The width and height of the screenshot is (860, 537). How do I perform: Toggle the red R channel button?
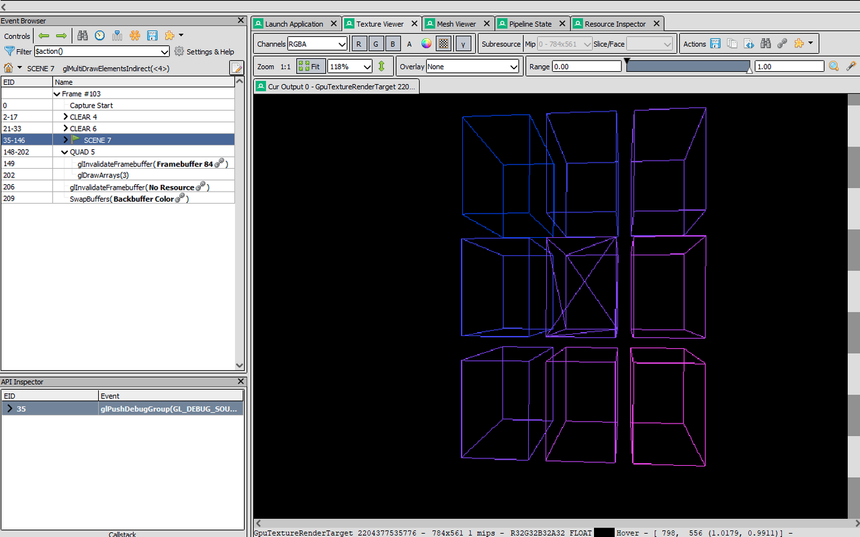359,44
